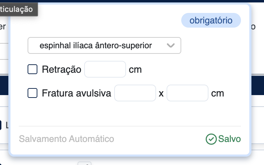The image size is (264, 165).
Task: Click the green Salvo checkmark icon
Action: (x=211, y=139)
